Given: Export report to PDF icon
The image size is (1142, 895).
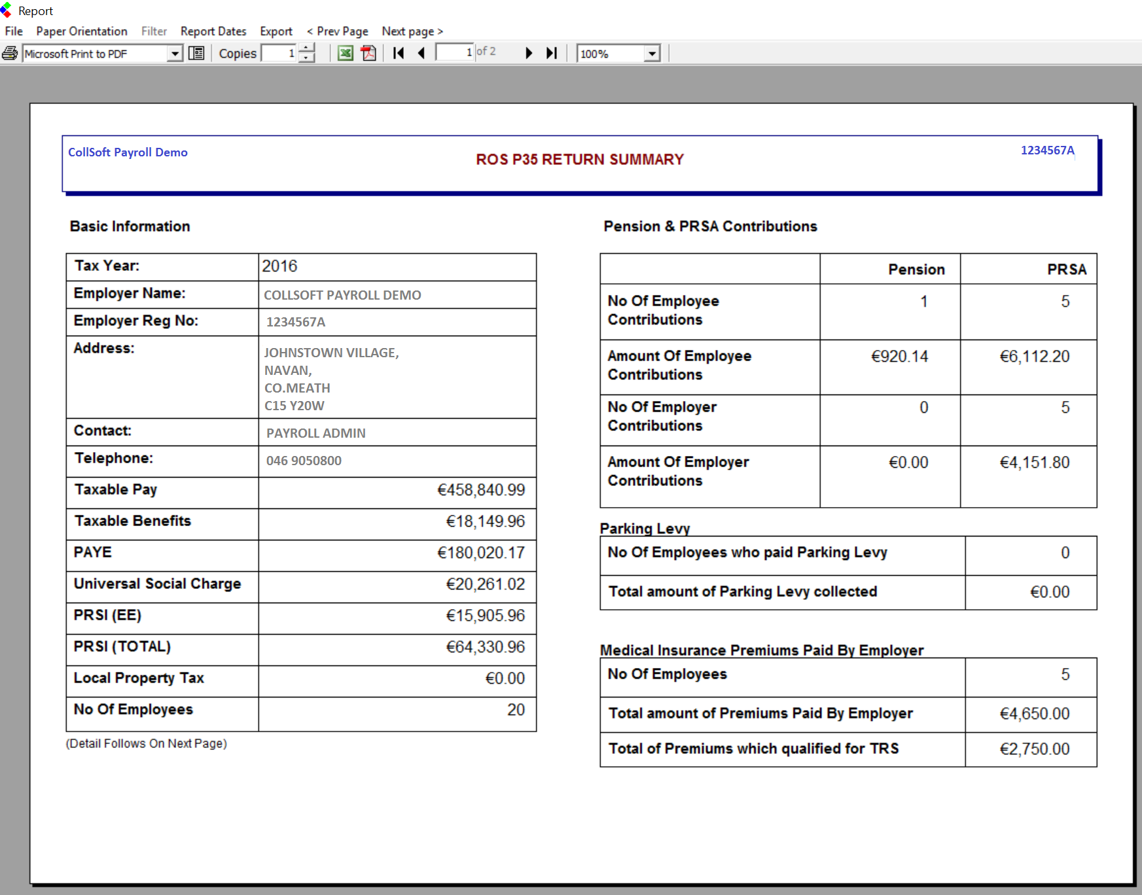Looking at the screenshot, I should pos(368,53).
